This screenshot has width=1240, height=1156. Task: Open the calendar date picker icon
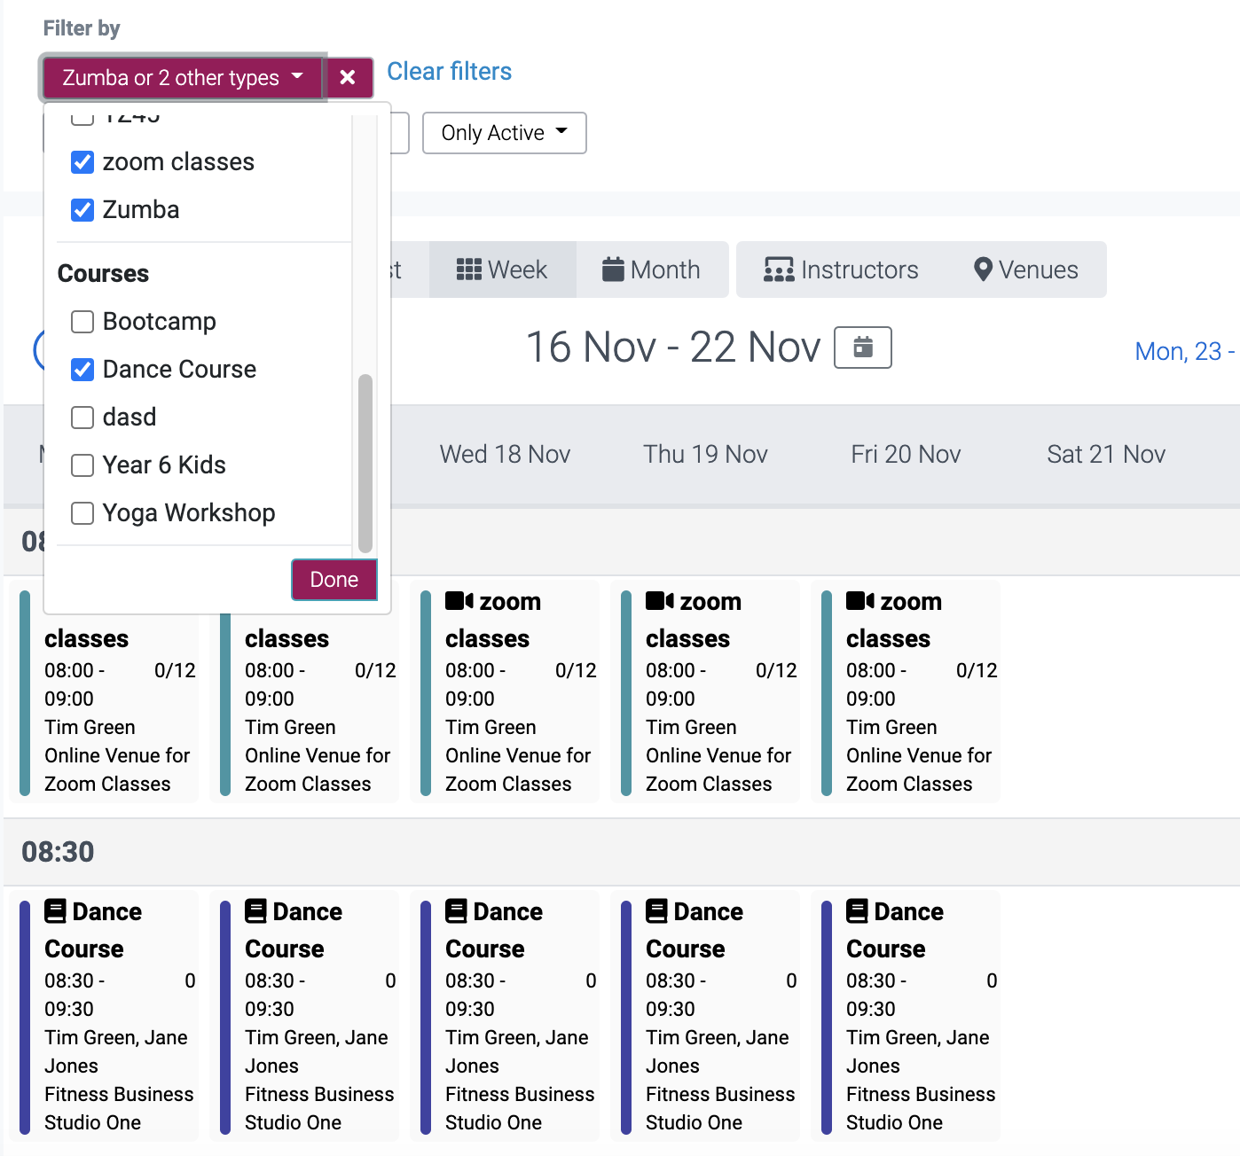862,348
